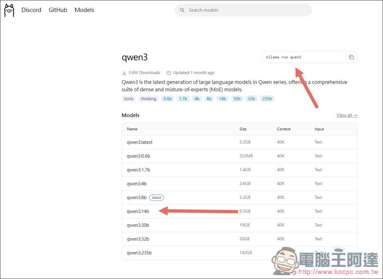Go to the Models page

(84, 10)
